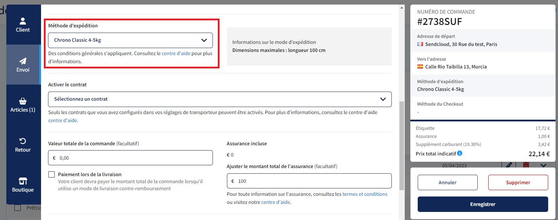Open the Articles (1) tab
558x220 pixels.
tap(23, 105)
